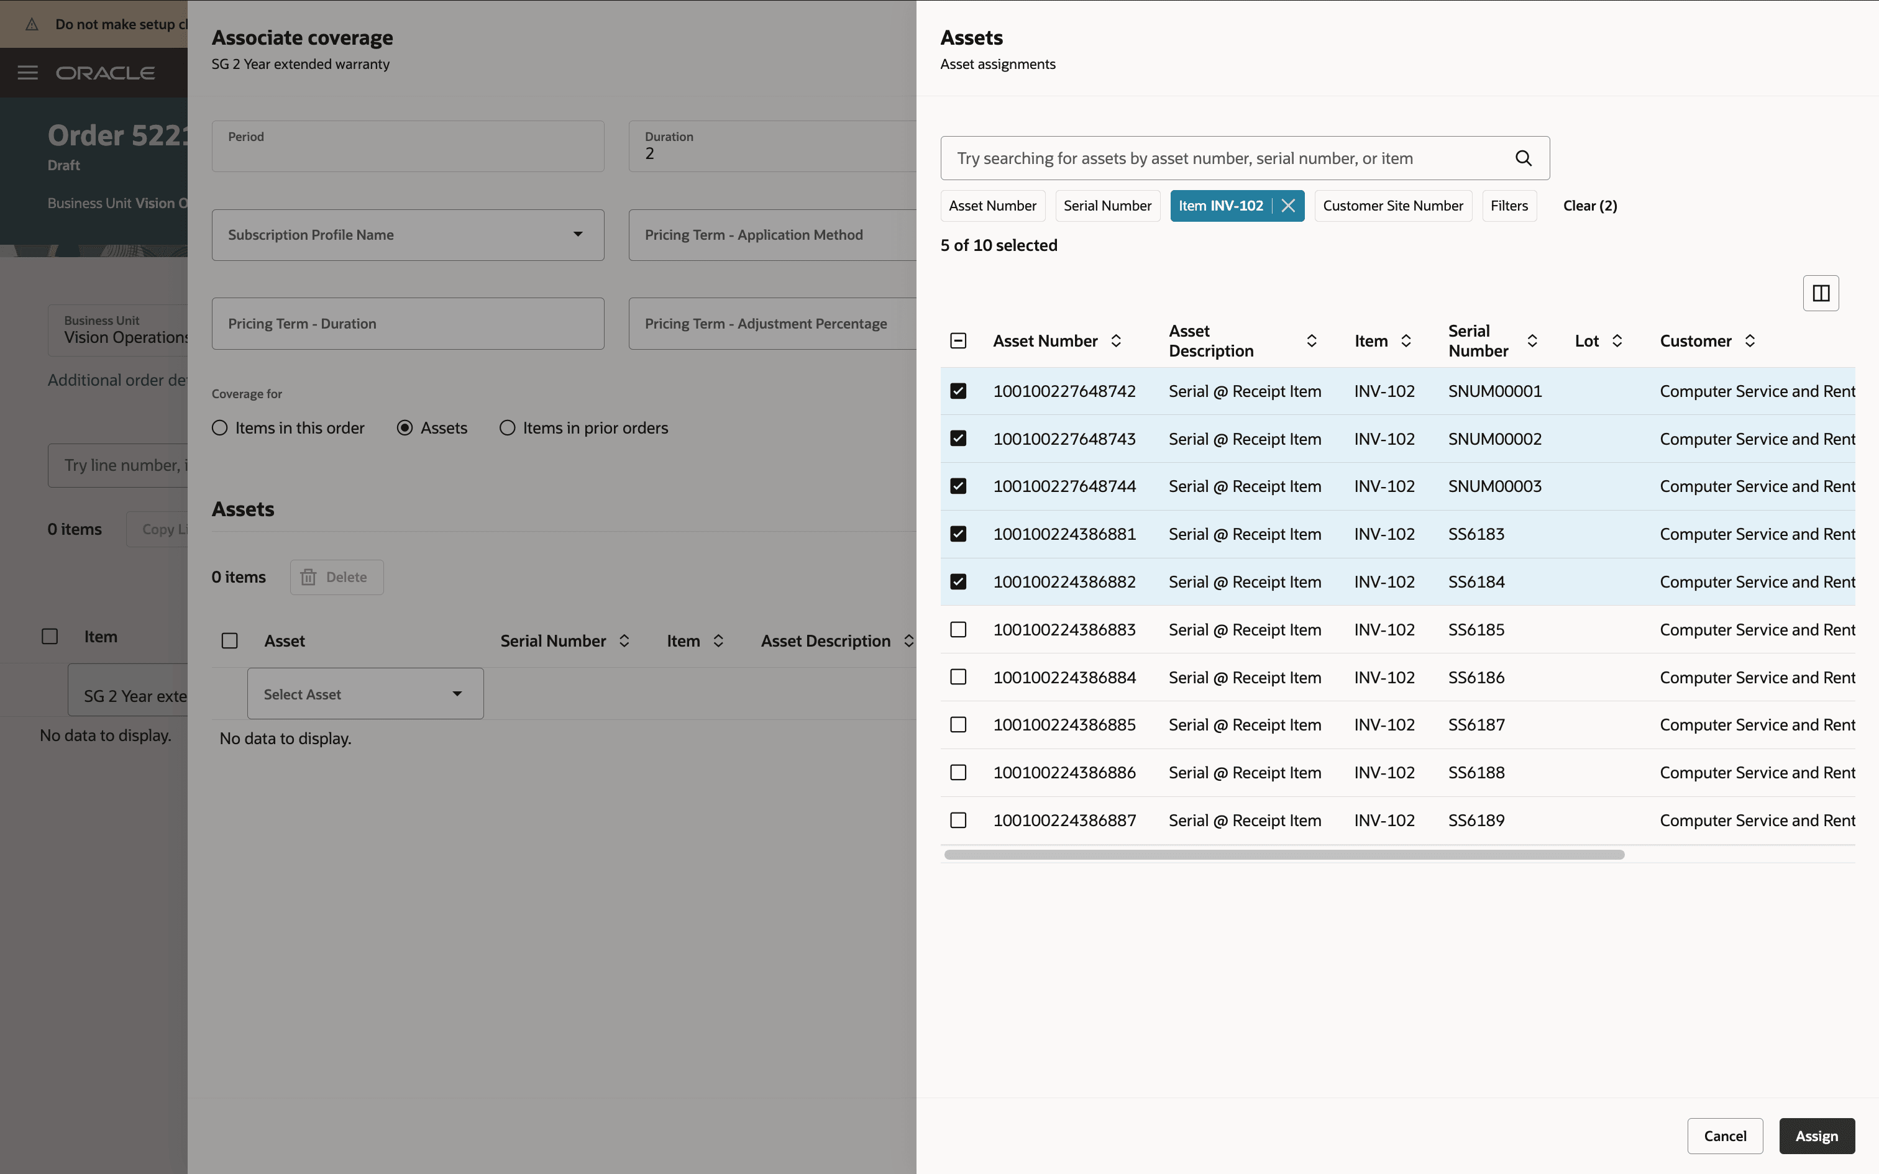
Task: Open the Select Asset dropdown
Action: click(365, 694)
